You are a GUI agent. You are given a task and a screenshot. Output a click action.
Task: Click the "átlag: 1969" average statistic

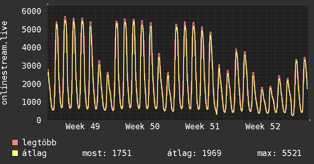coord(194,153)
